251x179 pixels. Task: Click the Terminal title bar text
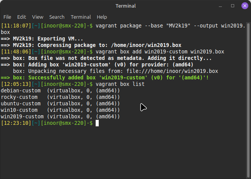(125, 6)
